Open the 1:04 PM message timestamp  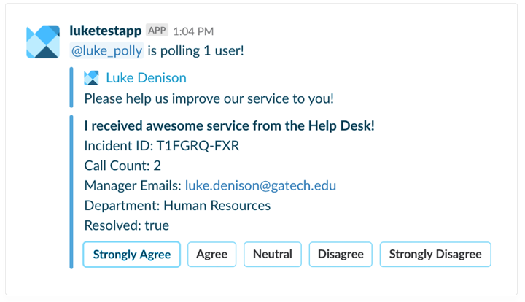tap(193, 31)
